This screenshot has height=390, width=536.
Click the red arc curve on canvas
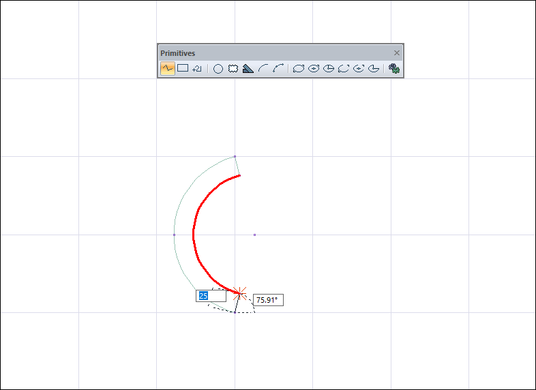coord(194,234)
